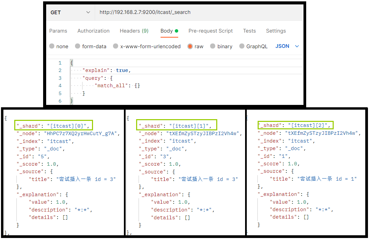
Task: Click "value": 1.0 in the [itcast][0] result
Action: [47, 202]
